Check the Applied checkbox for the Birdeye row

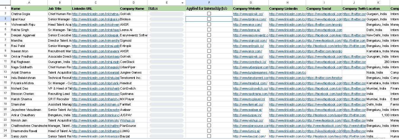coord(209,19)
